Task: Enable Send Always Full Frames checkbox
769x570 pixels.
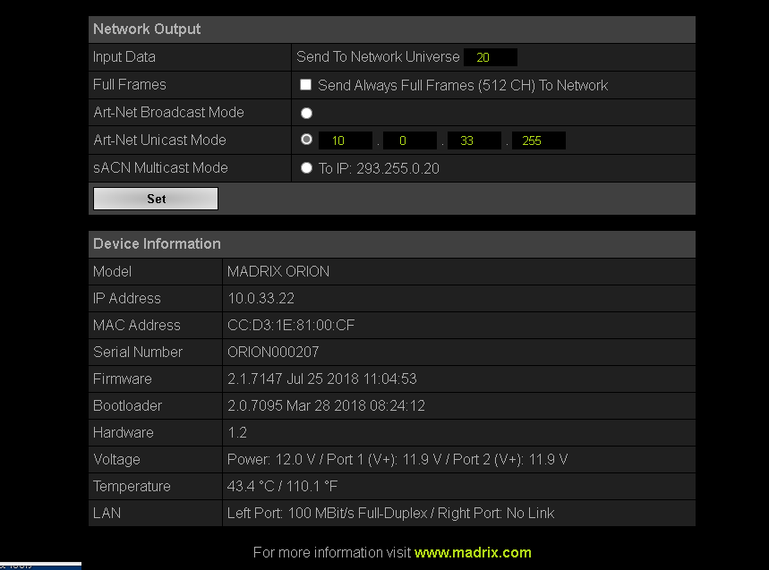Action: click(306, 85)
